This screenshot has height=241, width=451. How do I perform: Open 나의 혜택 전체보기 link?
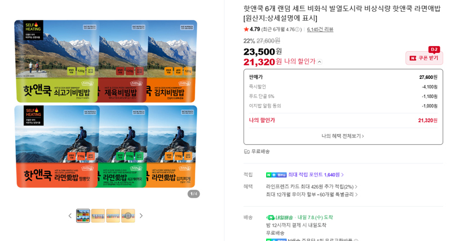tap(343, 136)
